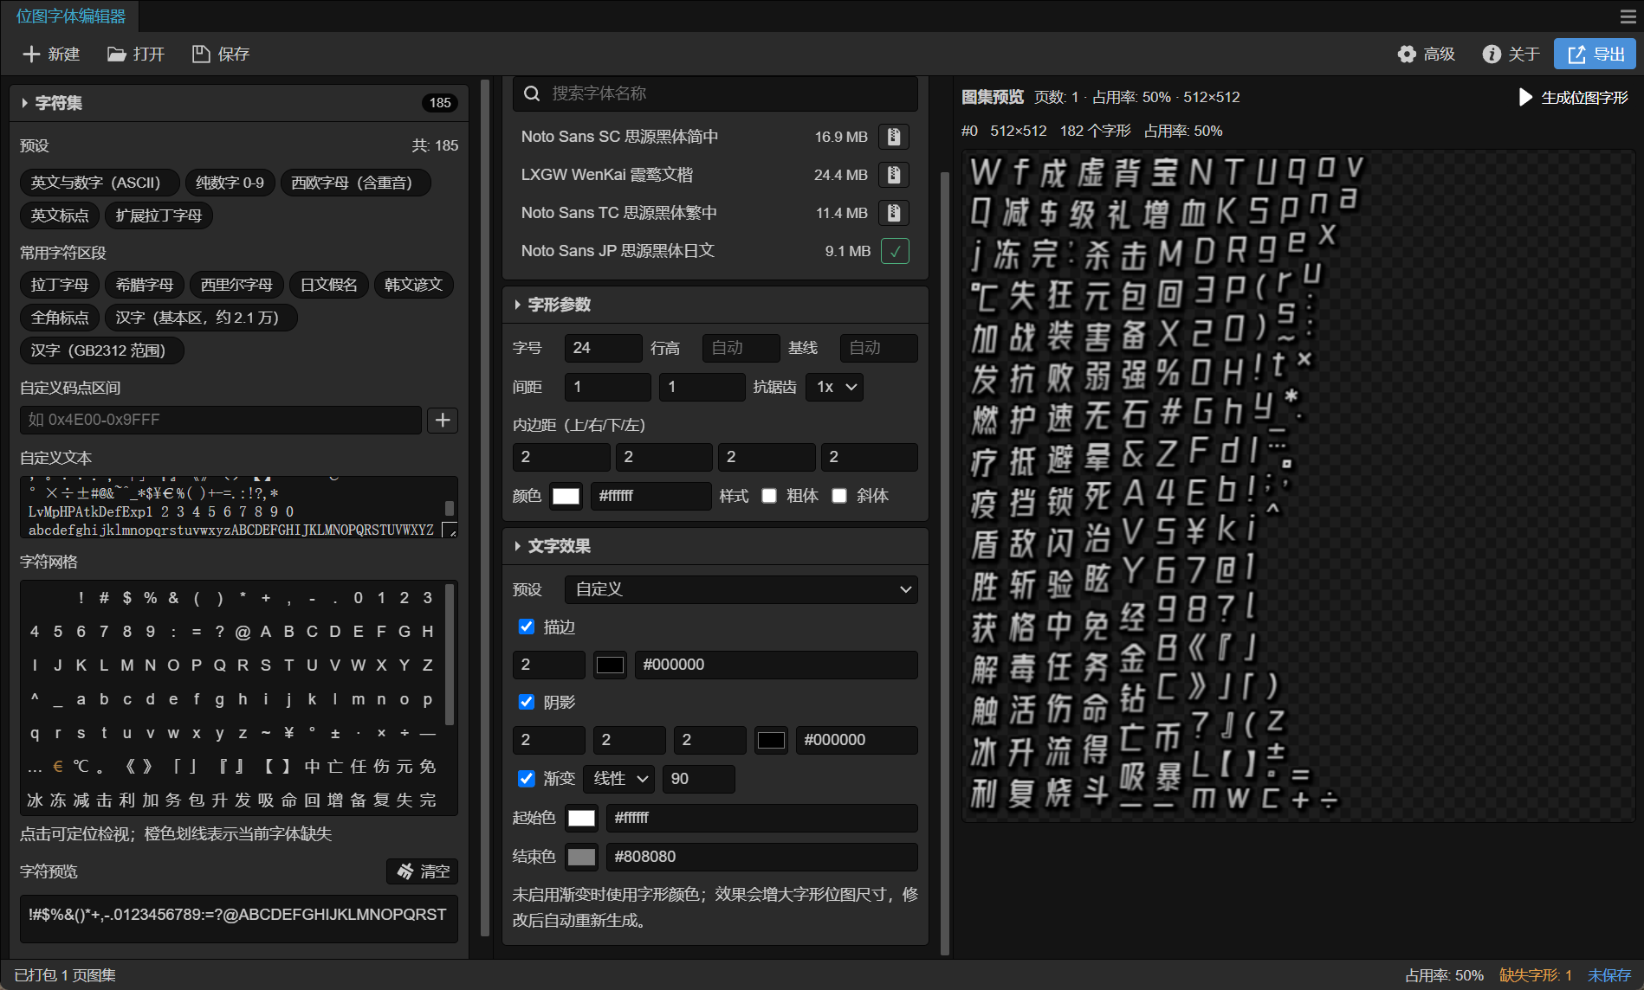Click the 位图字体编辑器 title tab
This screenshot has height=990, width=1644.
tap(70, 16)
